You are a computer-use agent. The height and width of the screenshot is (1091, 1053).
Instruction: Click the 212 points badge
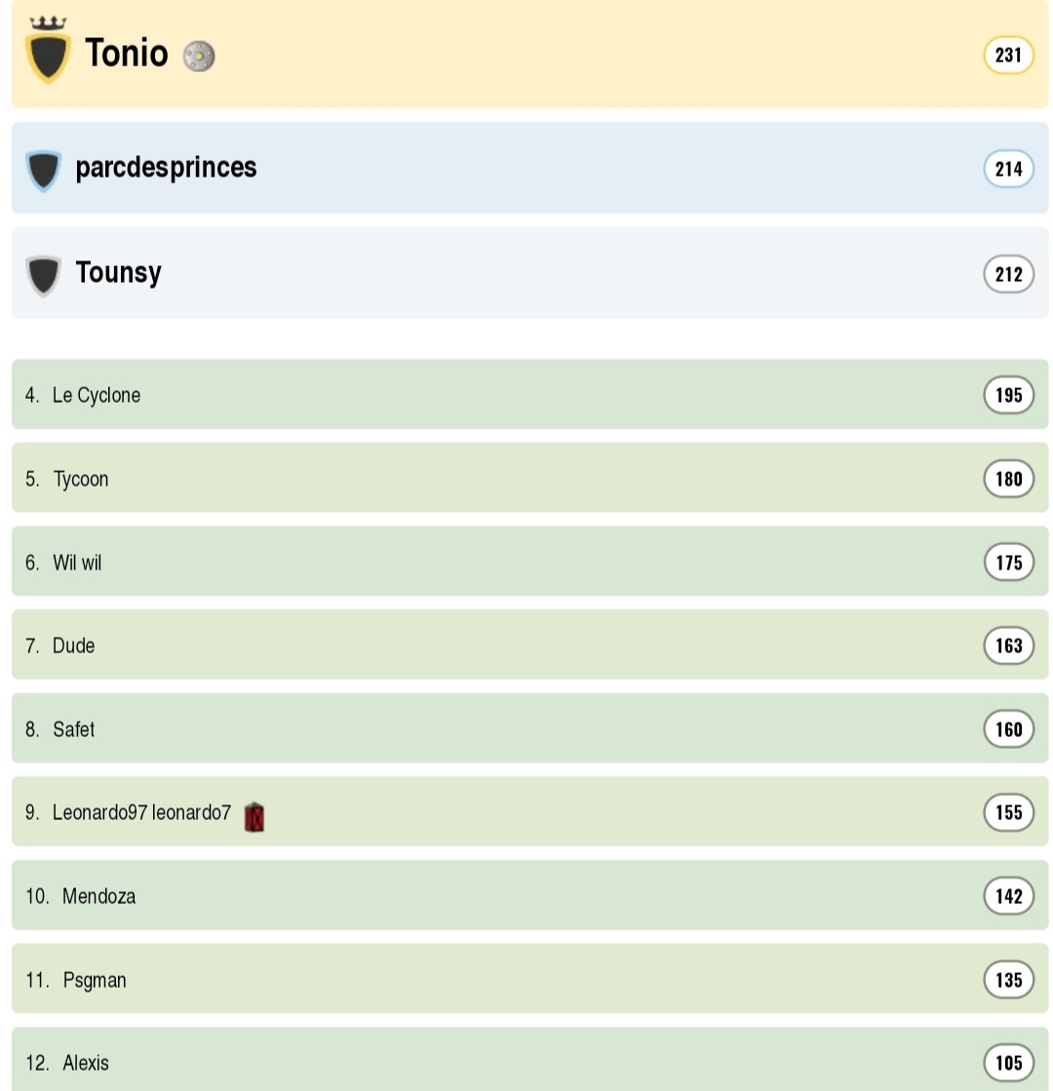(1007, 274)
